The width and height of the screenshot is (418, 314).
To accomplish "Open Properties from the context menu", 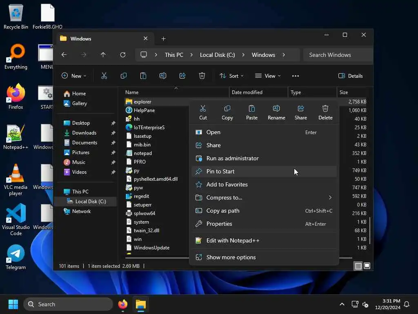I will click(x=264, y=224).
